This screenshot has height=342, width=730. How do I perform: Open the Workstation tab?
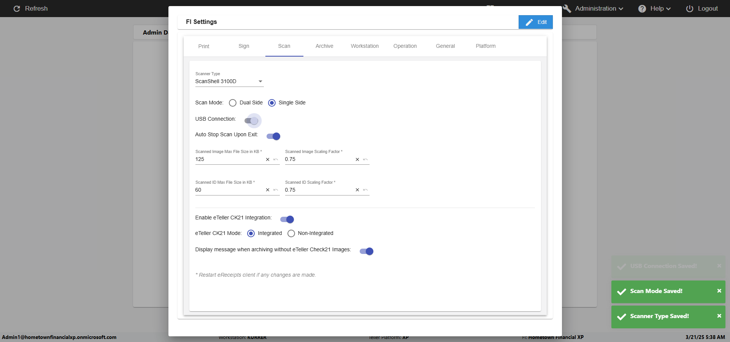(x=365, y=46)
